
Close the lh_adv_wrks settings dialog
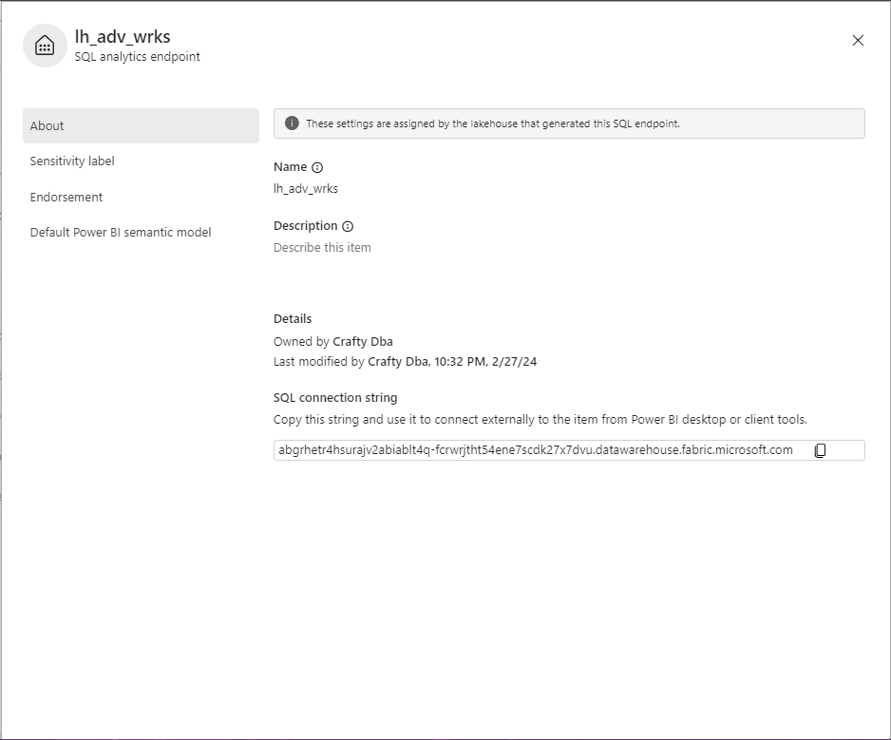(x=858, y=41)
